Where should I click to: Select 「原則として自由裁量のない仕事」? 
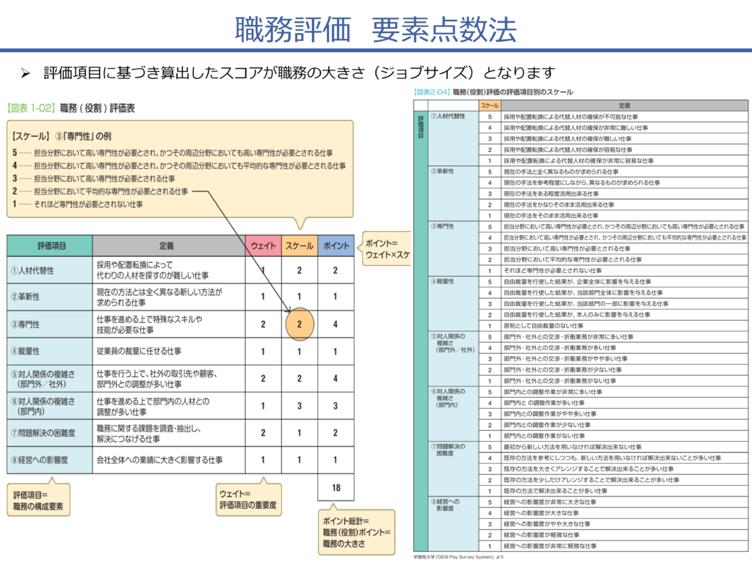click(x=543, y=326)
